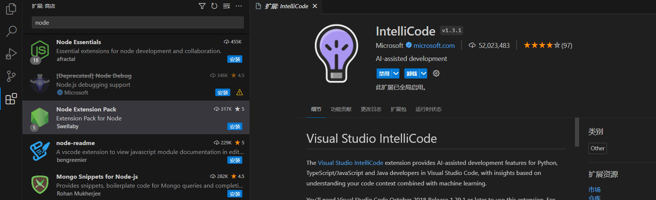Click the Microsoft verified publisher badge on Node Debug
Viewport: 656px width, 200px height.
point(60,92)
